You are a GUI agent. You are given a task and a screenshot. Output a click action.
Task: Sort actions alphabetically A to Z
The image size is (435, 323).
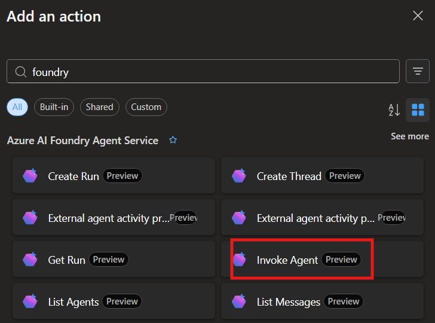[394, 109]
